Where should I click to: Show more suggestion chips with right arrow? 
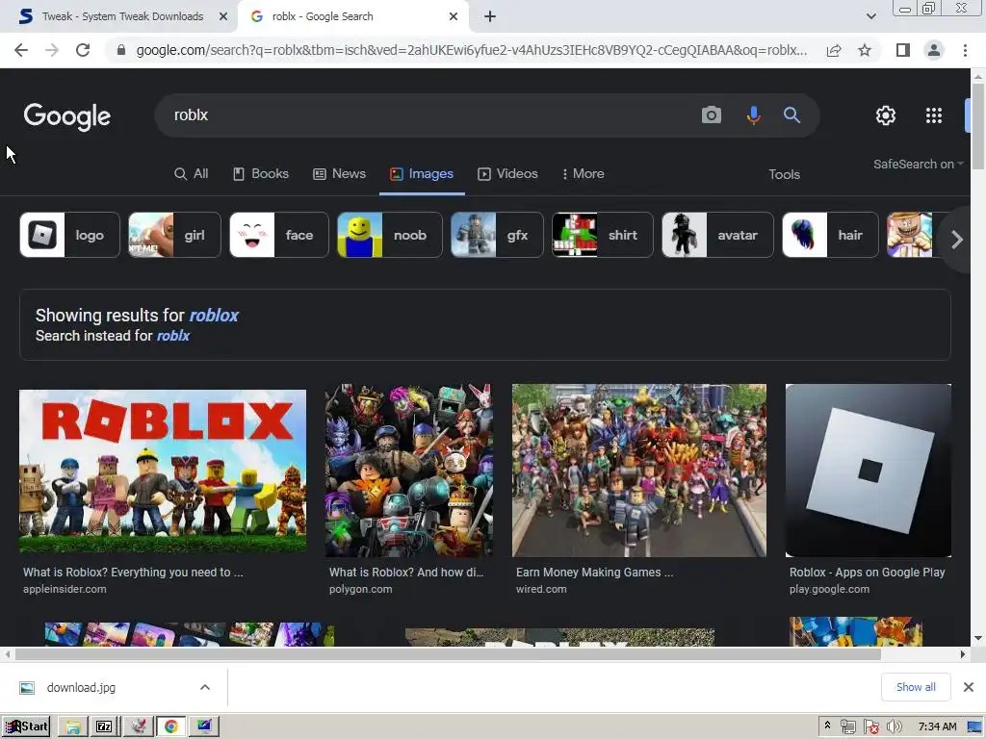pos(956,240)
